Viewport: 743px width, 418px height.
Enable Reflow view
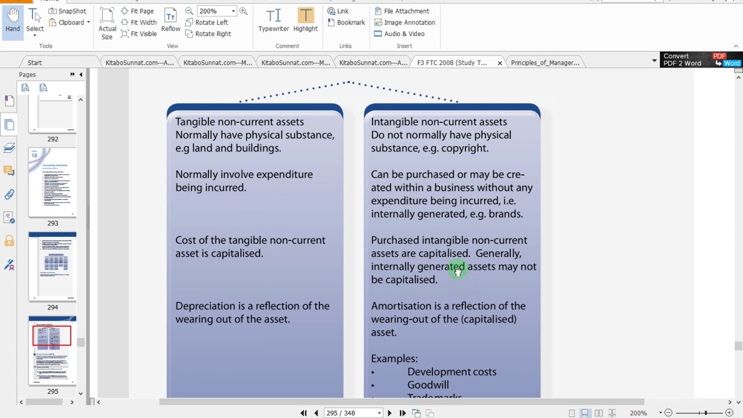171,21
